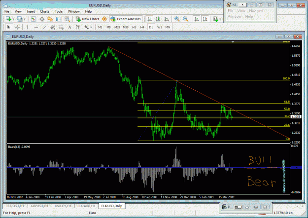This screenshot has height=218, width=308.
Task: Click the New Order button
Action: coord(88,19)
